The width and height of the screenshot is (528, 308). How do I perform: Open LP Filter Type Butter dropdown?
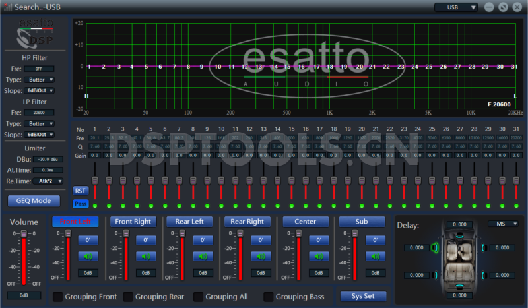pos(39,123)
